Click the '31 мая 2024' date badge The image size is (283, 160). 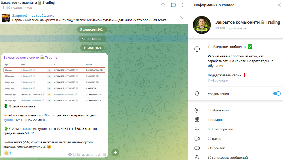point(92,48)
